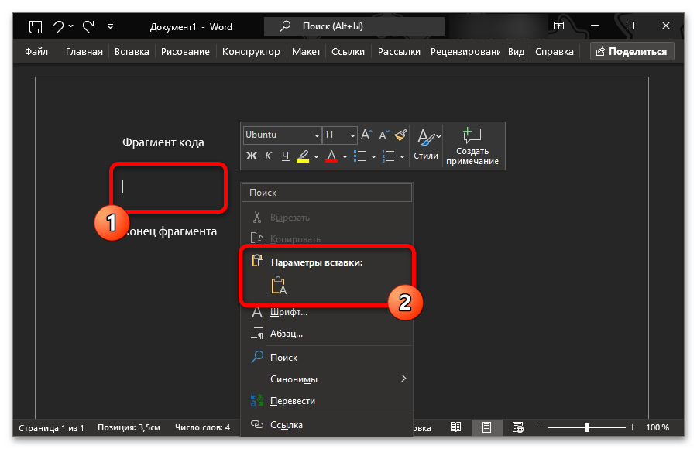Open the Стили styles gallery
Image resolution: width=697 pixels, height=449 pixels.
pos(426,145)
